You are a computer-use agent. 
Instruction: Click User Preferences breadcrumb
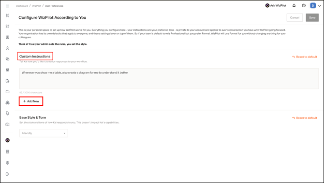54,6
